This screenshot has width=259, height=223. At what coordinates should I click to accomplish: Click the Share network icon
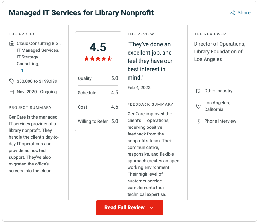pyautogui.click(x=232, y=13)
